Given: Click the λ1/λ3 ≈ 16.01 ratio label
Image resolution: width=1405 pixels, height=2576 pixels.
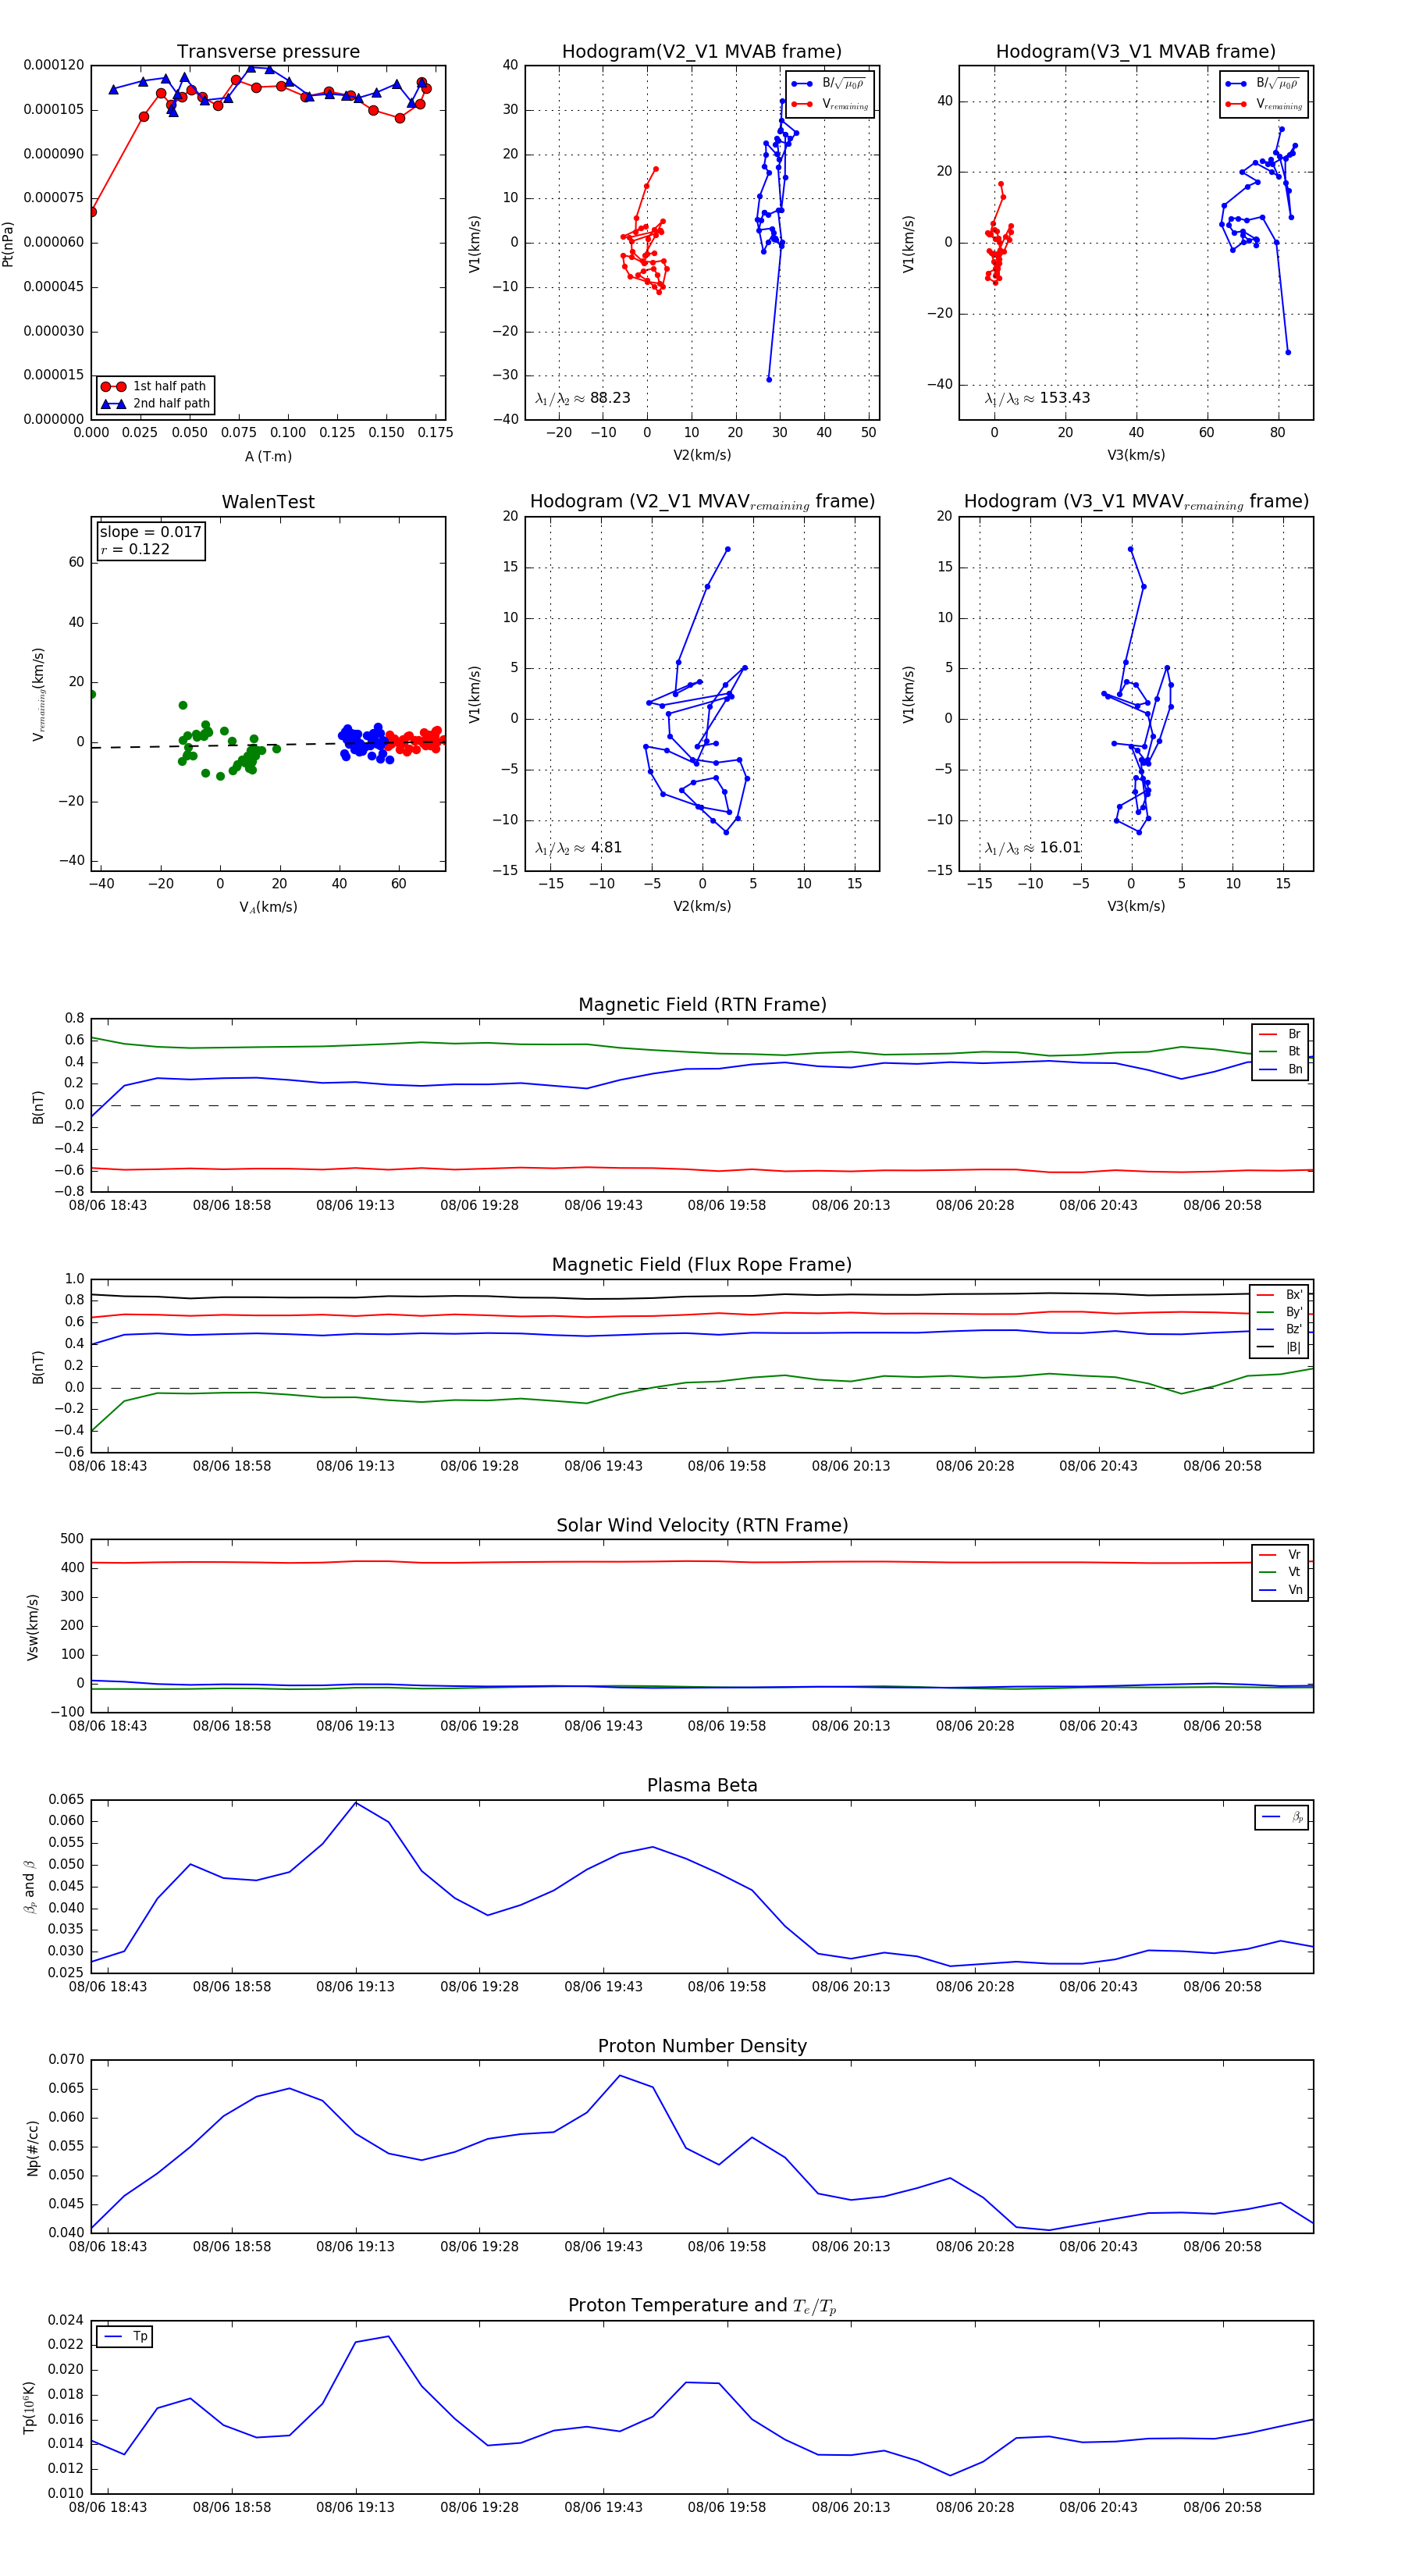Looking at the screenshot, I should 1033,848.
